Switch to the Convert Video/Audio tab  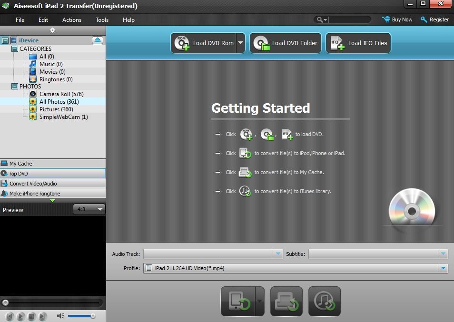53,184
